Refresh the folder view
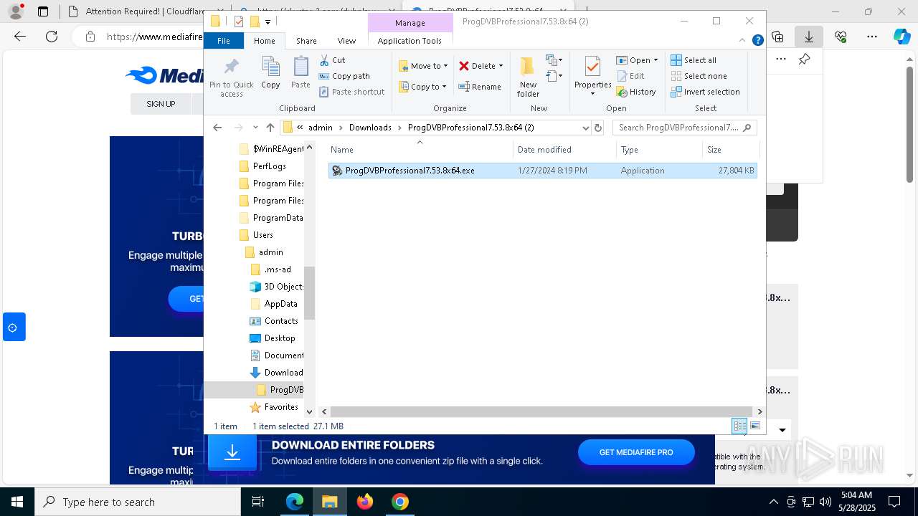The height and width of the screenshot is (516, 918). tap(598, 128)
